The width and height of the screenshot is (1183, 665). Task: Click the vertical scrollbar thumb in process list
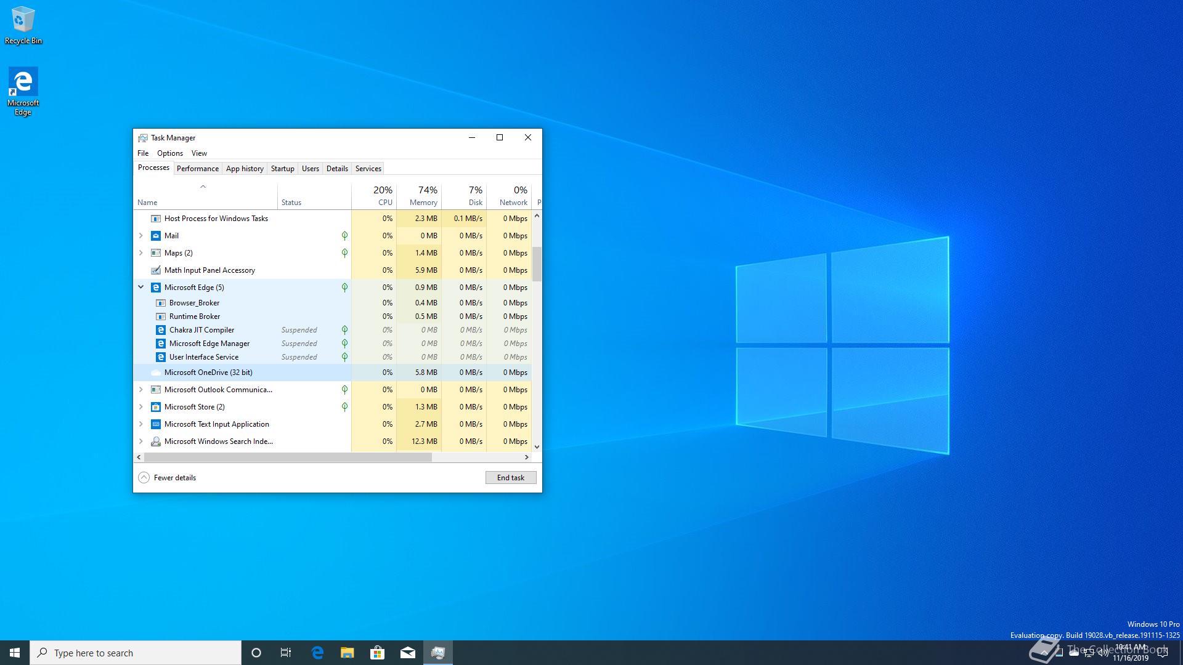(x=537, y=264)
